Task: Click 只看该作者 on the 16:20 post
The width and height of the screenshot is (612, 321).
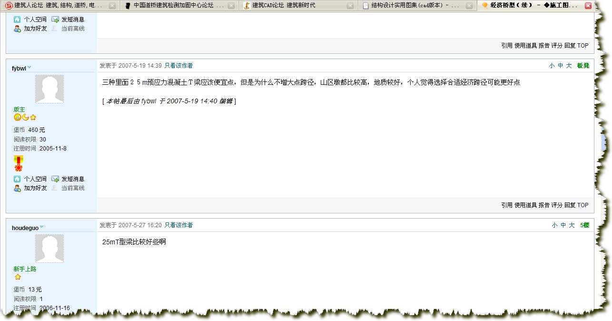Action: [x=178, y=225]
